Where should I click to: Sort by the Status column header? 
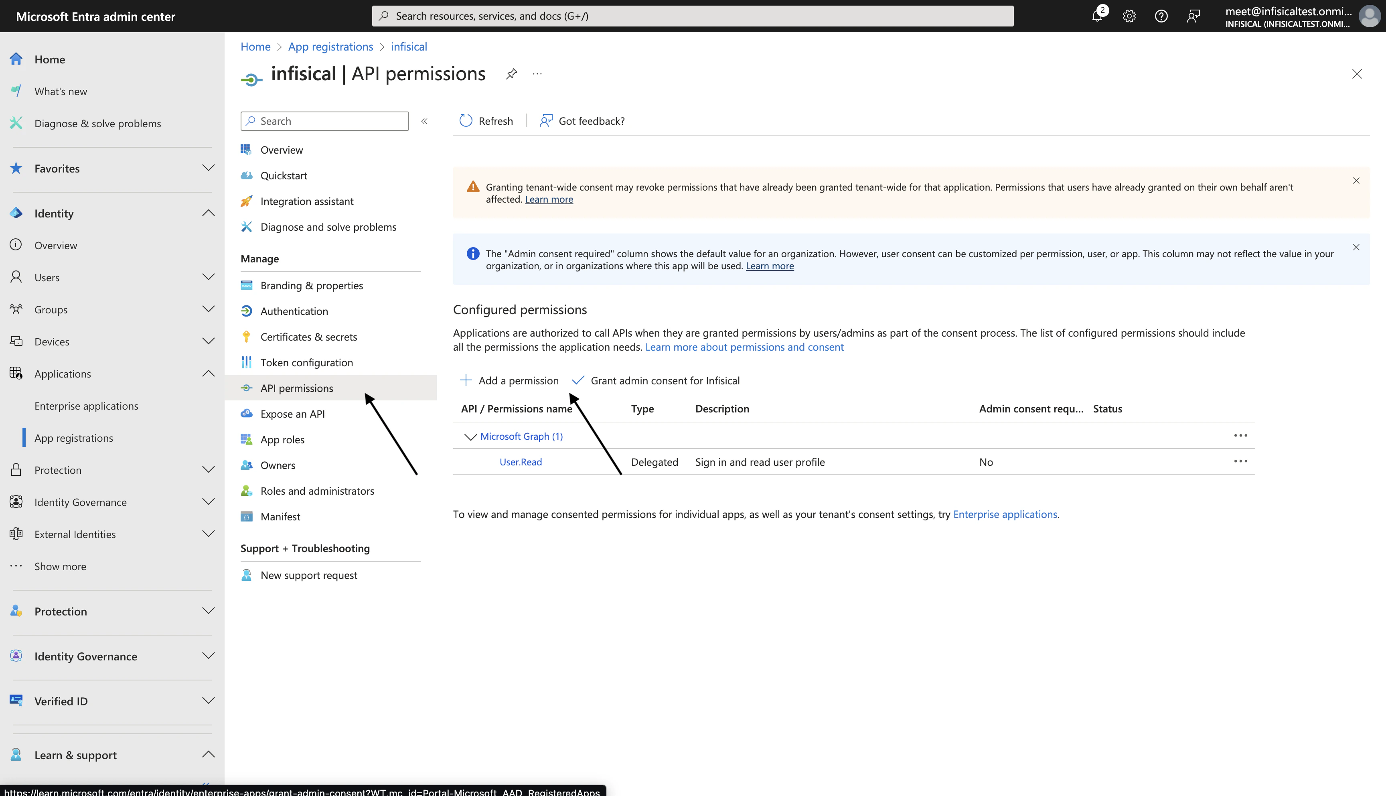coord(1107,409)
